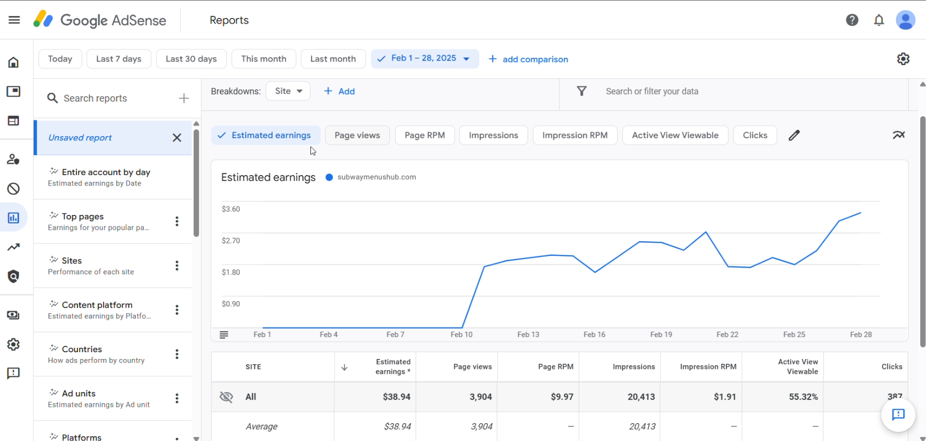926x441 pixels.
Task: Toggle the Page views metric chip
Action: pyautogui.click(x=357, y=136)
